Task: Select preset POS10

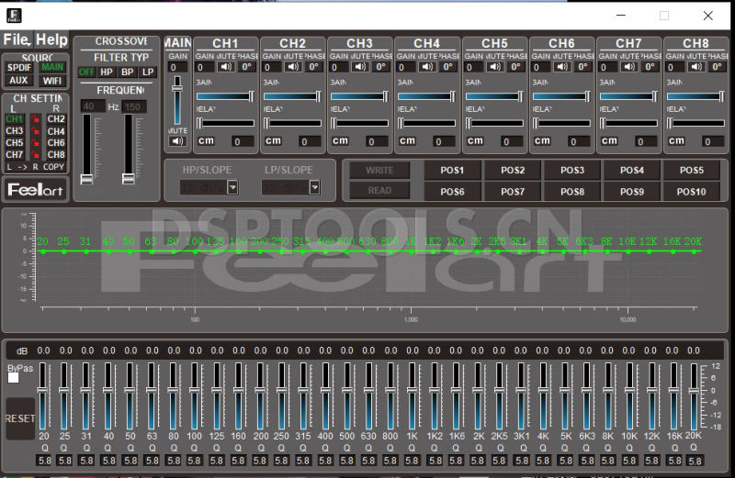Action: pos(692,192)
